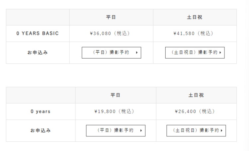The height and width of the screenshot is (151, 249).
Task: Click 土日祝 header in the 0 YEARS BASIC table
Action: click(x=195, y=17)
